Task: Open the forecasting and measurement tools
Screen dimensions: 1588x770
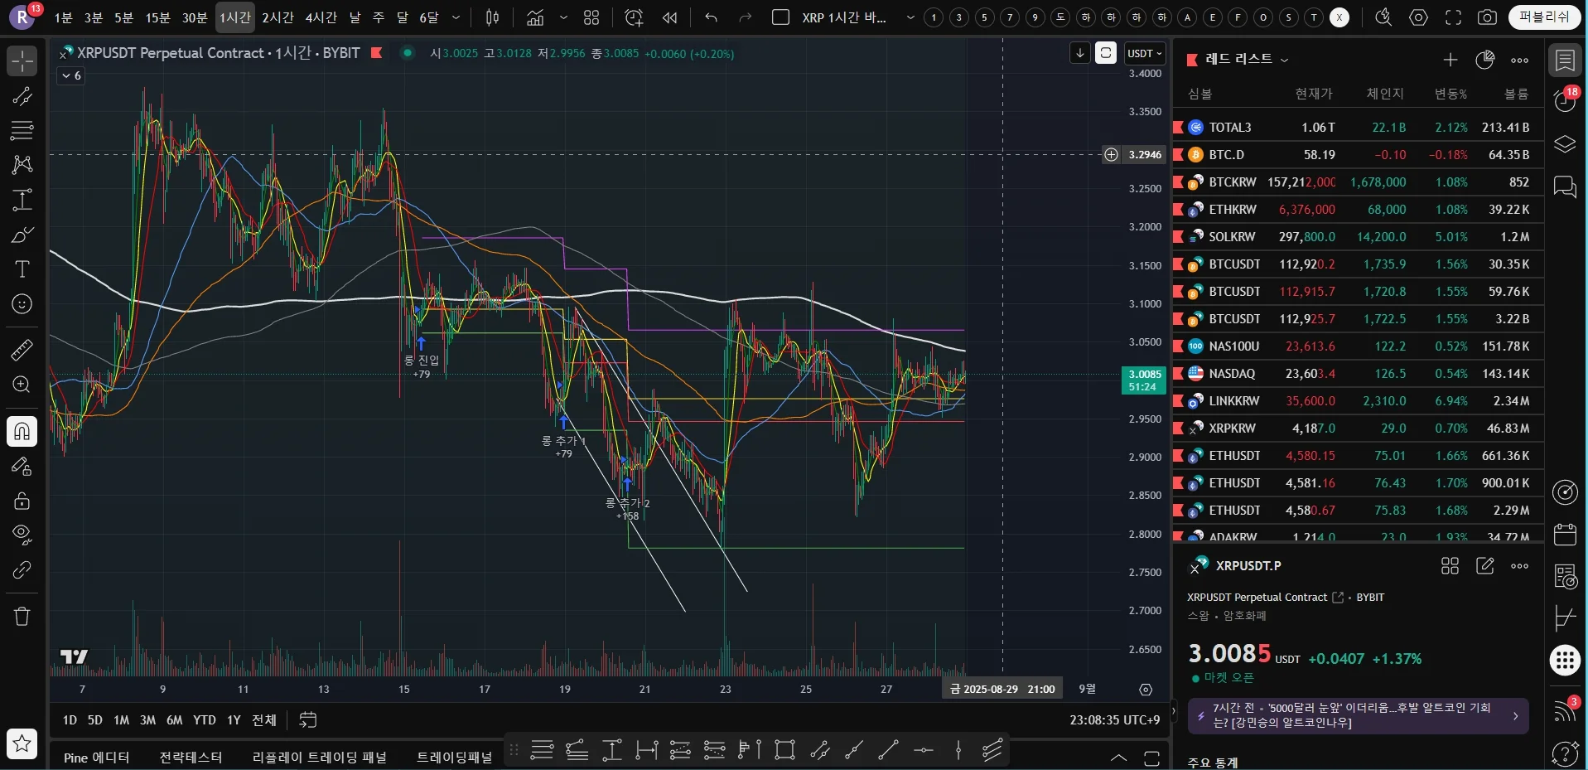Action: (x=22, y=200)
